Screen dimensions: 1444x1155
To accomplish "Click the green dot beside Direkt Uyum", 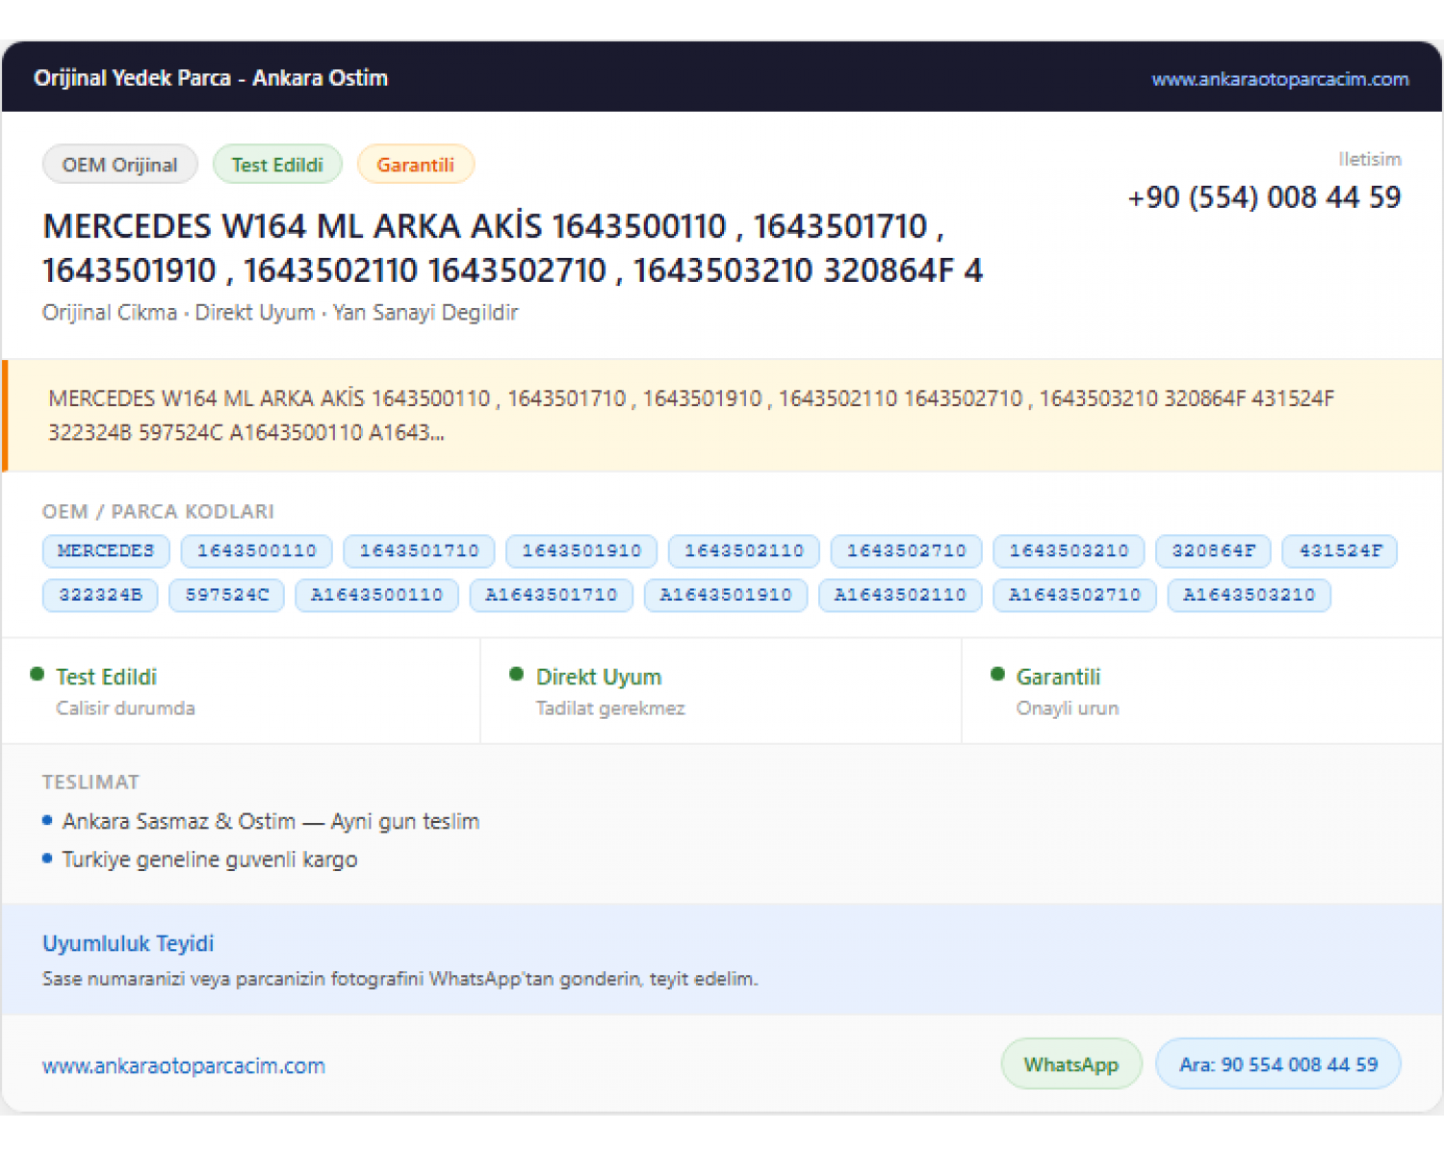I will click(x=516, y=674).
